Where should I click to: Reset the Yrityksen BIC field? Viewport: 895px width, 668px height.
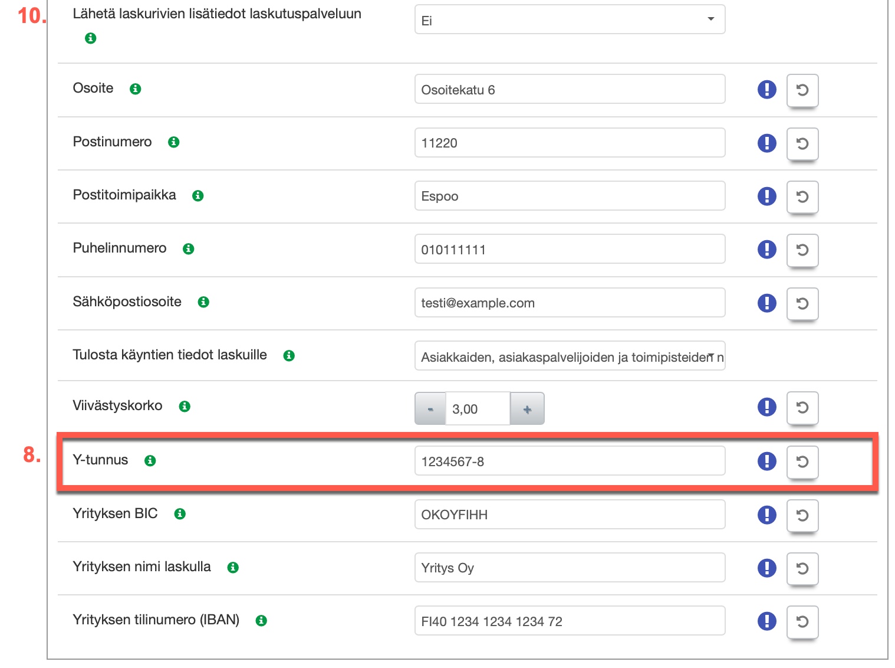pos(802,515)
